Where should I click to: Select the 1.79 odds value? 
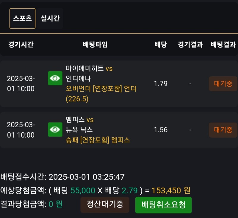(x=161, y=84)
